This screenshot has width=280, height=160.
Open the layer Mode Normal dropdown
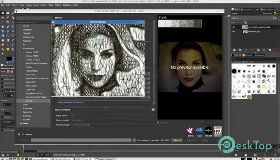pyautogui.click(x=267, y=13)
